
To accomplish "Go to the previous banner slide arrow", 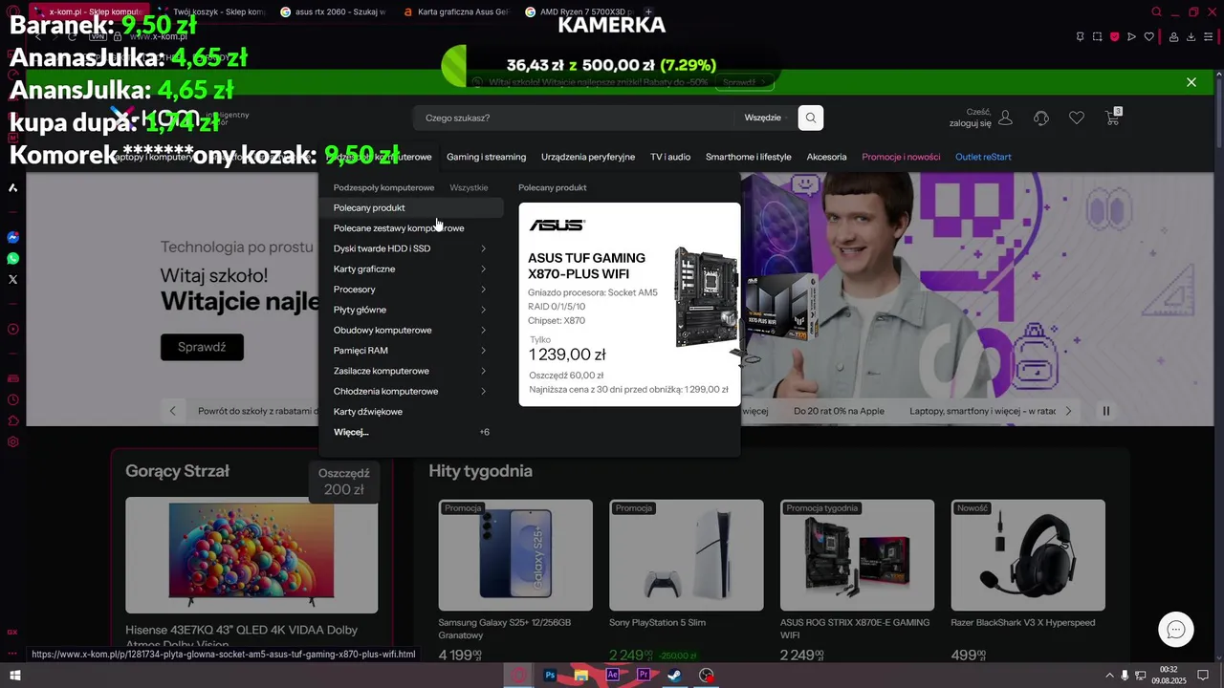I will [172, 411].
